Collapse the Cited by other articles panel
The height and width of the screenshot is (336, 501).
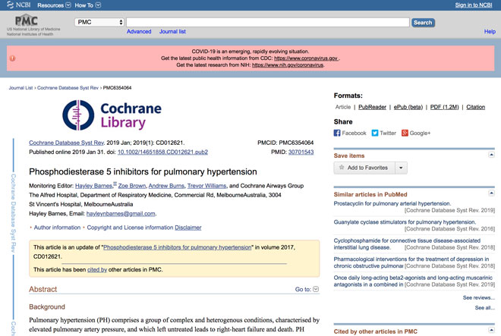[491, 330]
